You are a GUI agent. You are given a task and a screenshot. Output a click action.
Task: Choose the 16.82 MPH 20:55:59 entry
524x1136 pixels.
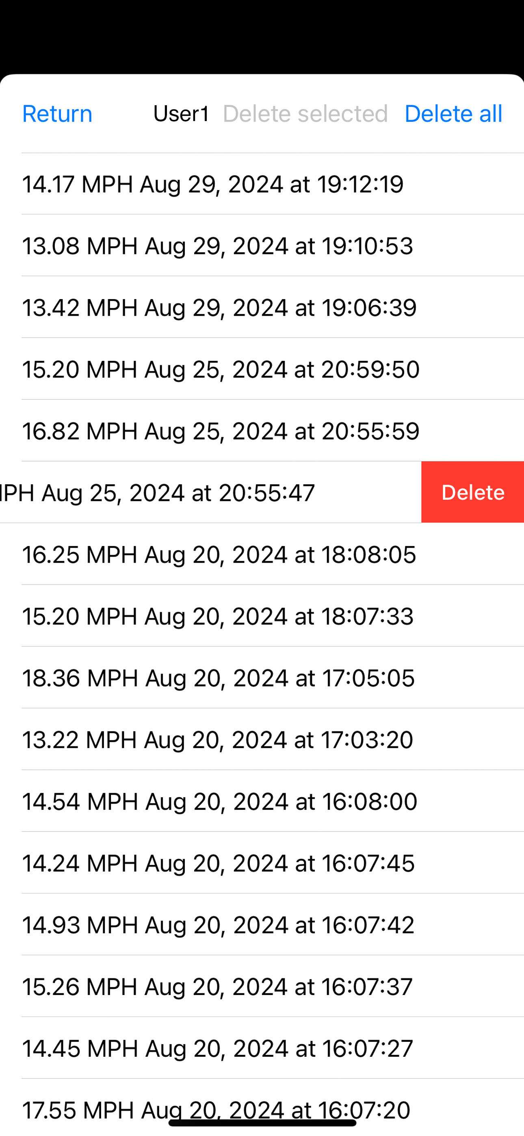click(221, 431)
